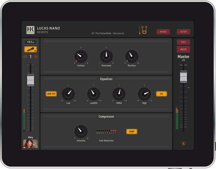Viewport: 216px width, 169px height.
Task: Click the 'Equalizer' section heading
Action: click(106, 79)
